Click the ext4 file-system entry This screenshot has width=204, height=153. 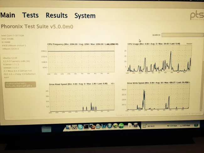pyautogui.click(x=7, y=77)
